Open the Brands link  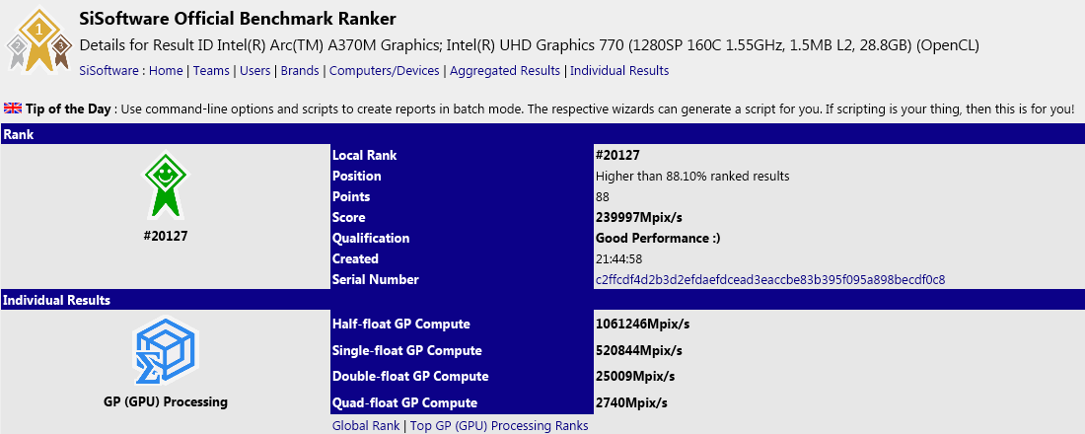(300, 71)
